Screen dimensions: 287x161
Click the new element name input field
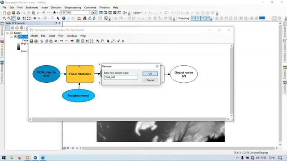pos(121,77)
